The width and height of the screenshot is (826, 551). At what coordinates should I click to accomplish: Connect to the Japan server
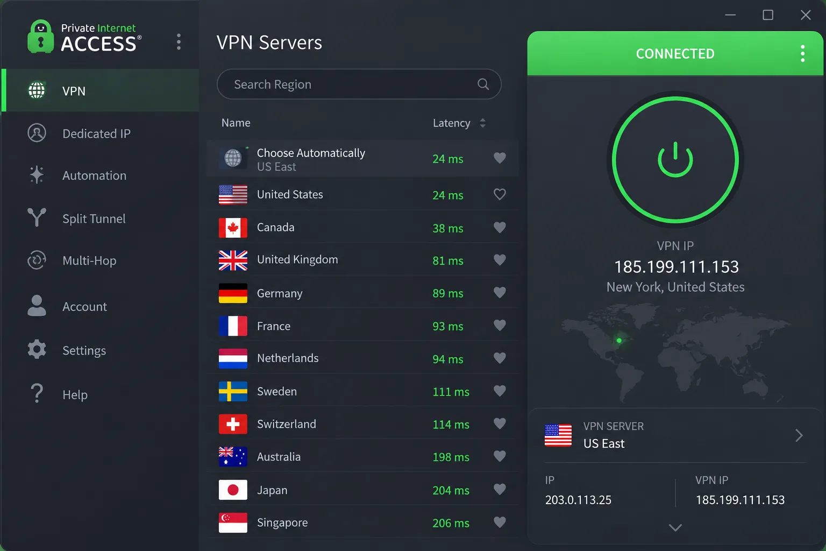click(363, 490)
